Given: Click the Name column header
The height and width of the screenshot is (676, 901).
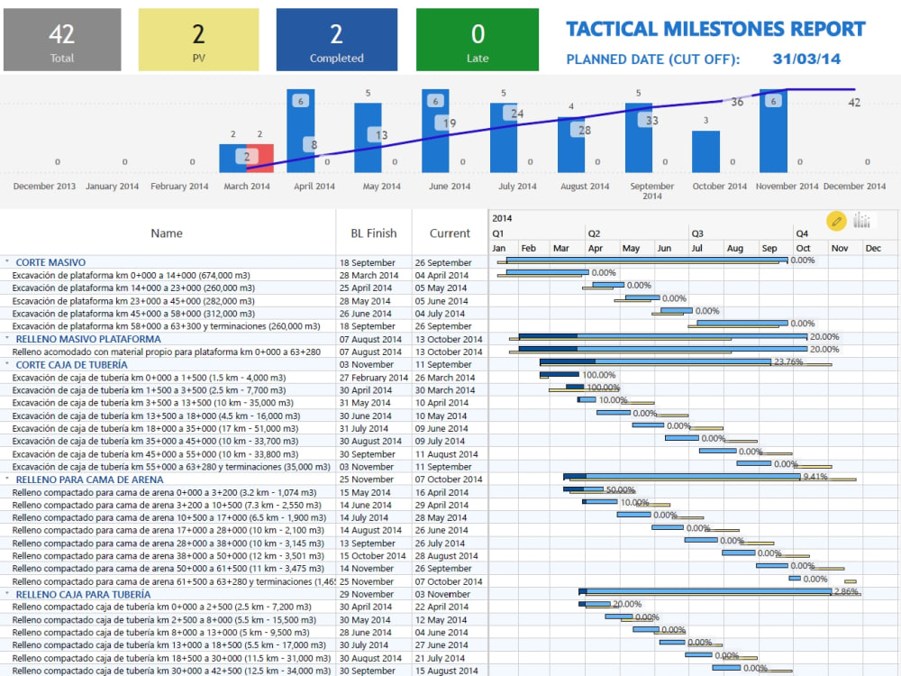Looking at the screenshot, I should (167, 233).
